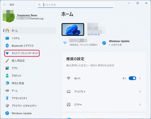Open Bluetooth とデバイス section
The height and width of the screenshot is (119, 151).
[30, 46]
